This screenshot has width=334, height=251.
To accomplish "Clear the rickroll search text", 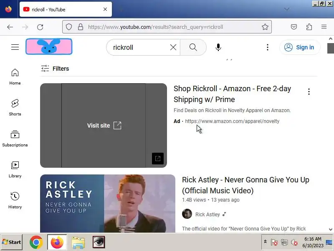I will 173,47.
